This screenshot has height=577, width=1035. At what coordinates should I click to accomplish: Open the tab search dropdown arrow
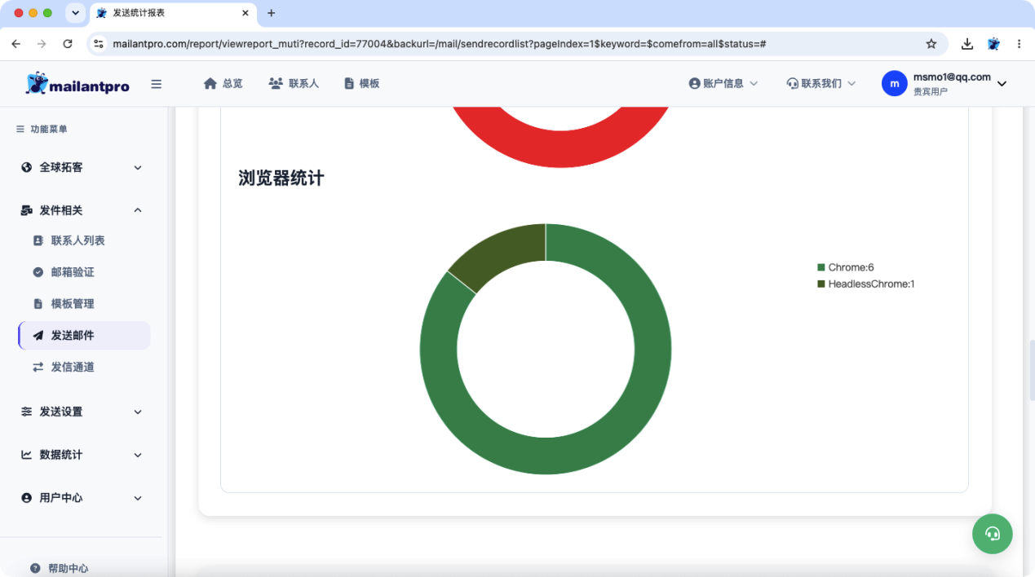coord(75,13)
